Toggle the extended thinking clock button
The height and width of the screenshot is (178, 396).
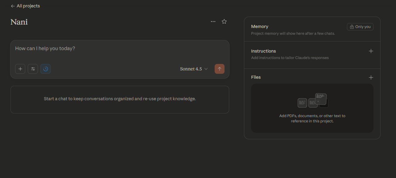pos(46,69)
